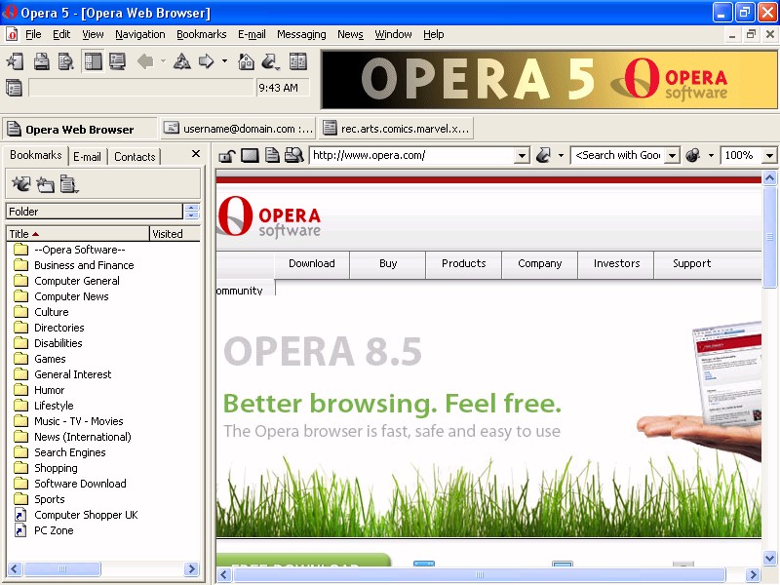Click the Download link on page
Screen dimensions: 780x585
pyautogui.click(x=312, y=263)
